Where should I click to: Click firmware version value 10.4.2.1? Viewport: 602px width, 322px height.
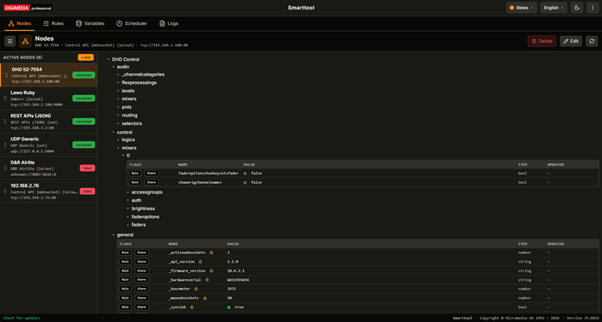tap(235, 271)
